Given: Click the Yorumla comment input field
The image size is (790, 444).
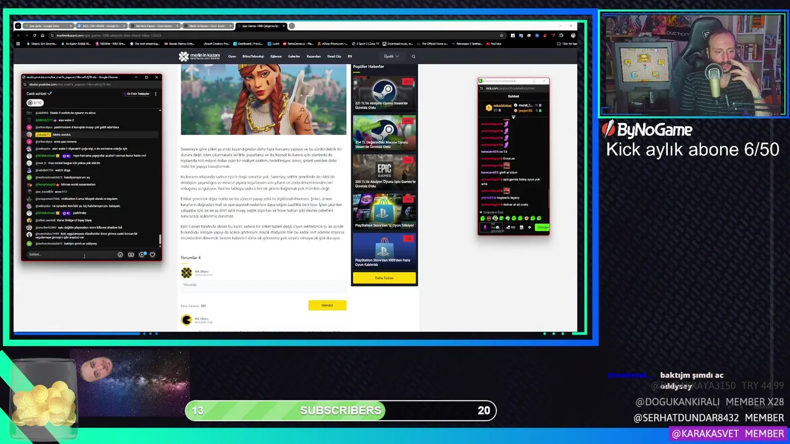Looking at the screenshot, I should [264, 286].
